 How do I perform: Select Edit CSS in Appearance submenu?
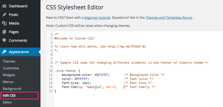pos(9,96)
